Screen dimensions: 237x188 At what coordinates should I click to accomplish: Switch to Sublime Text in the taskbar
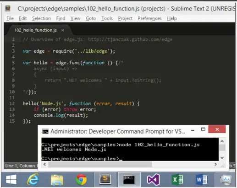105,179
